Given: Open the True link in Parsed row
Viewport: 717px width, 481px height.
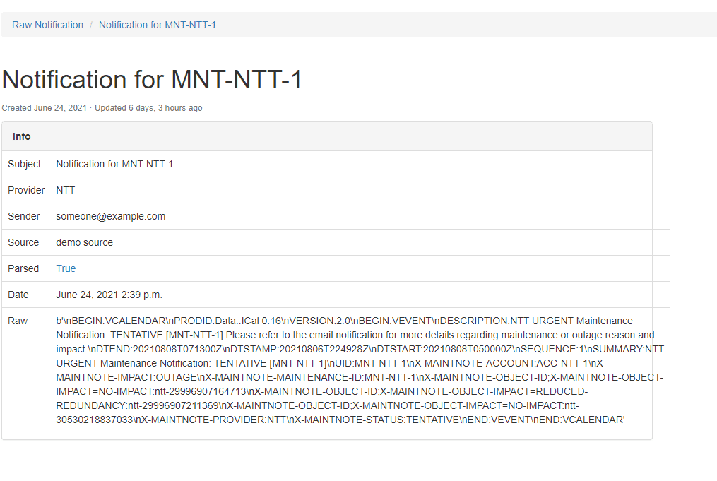Looking at the screenshot, I should (x=66, y=268).
